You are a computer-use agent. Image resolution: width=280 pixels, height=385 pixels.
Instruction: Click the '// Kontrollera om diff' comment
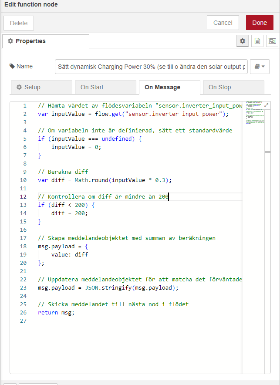click(x=103, y=197)
